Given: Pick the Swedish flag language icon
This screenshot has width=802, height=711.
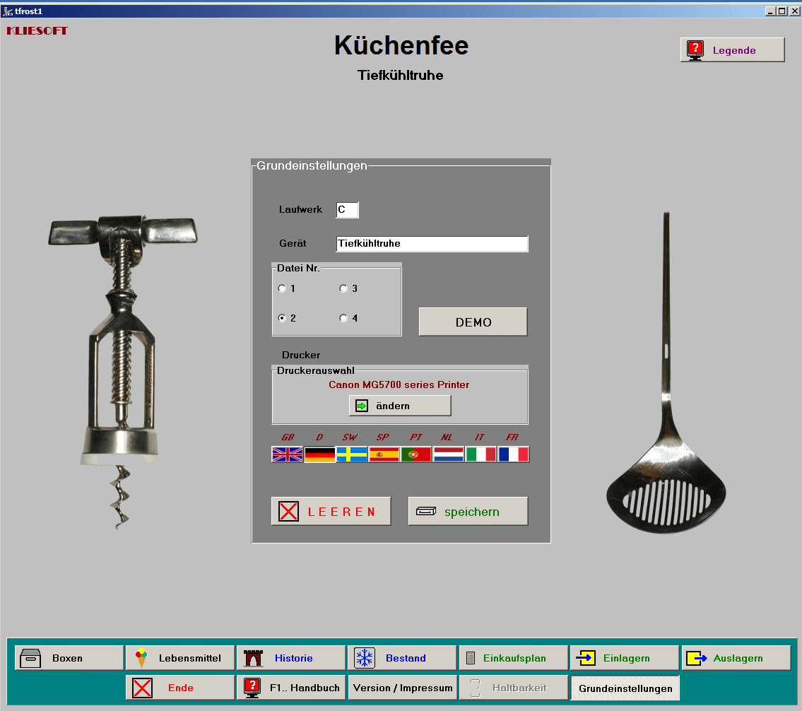Looking at the screenshot, I should click(352, 454).
